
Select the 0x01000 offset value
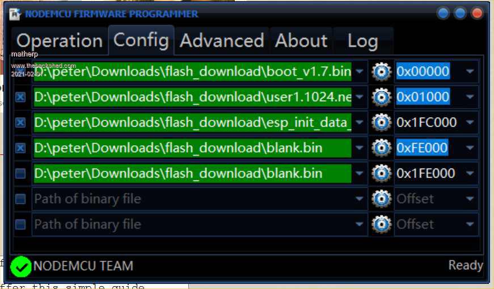pos(423,97)
